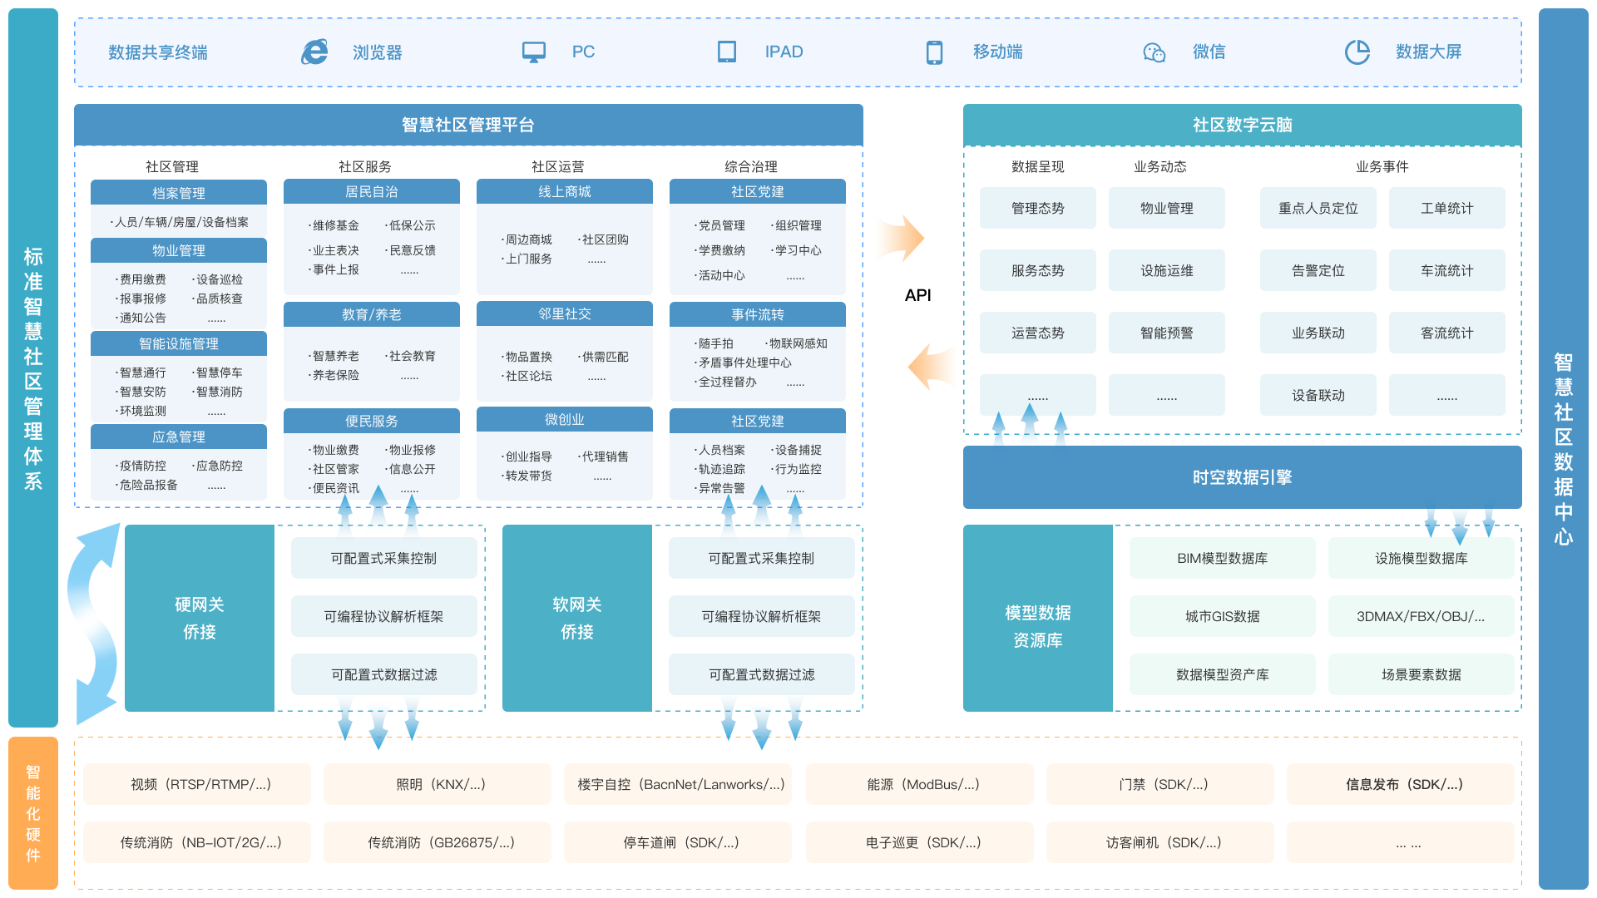Click the mobile phone icon
This screenshot has width=1597, height=898.
(934, 52)
